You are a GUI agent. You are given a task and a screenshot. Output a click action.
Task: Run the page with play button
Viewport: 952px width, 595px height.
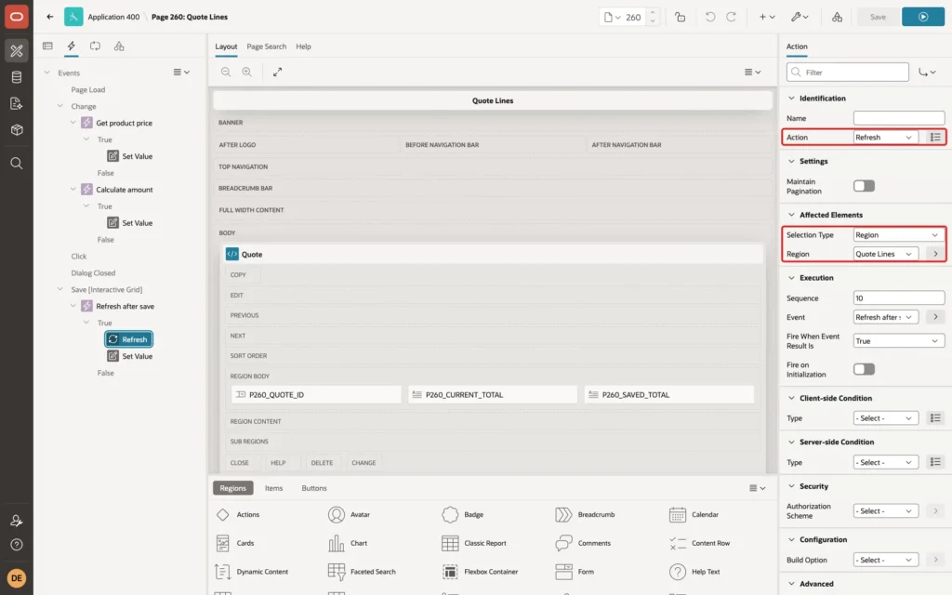click(x=923, y=17)
